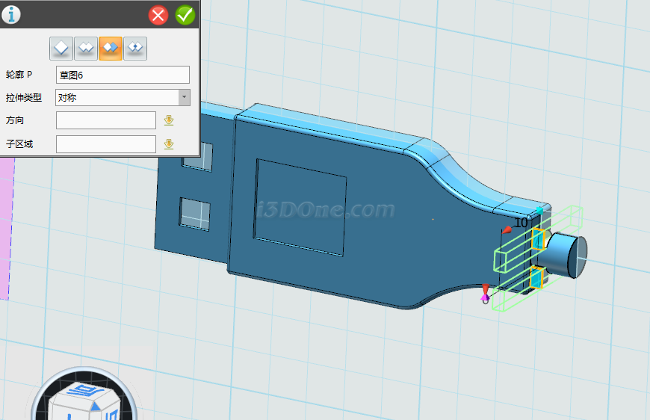Screen dimensions: 650x420
Task: Toggle the highlighted orange boolean mode button
Action: [x=111, y=48]
